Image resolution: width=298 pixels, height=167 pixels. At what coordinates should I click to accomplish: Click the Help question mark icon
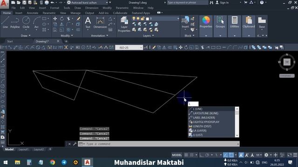tap(262, 2)
